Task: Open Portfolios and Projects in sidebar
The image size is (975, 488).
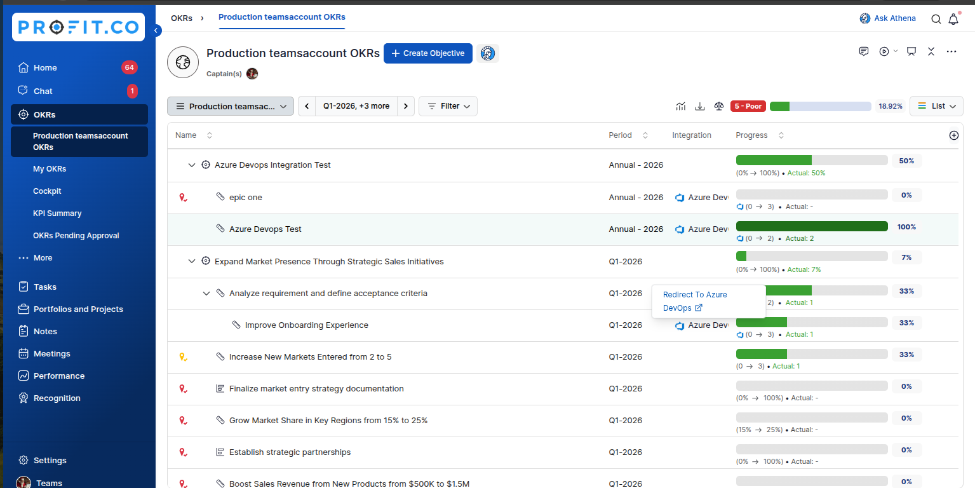Action: [x=79, y=309]
